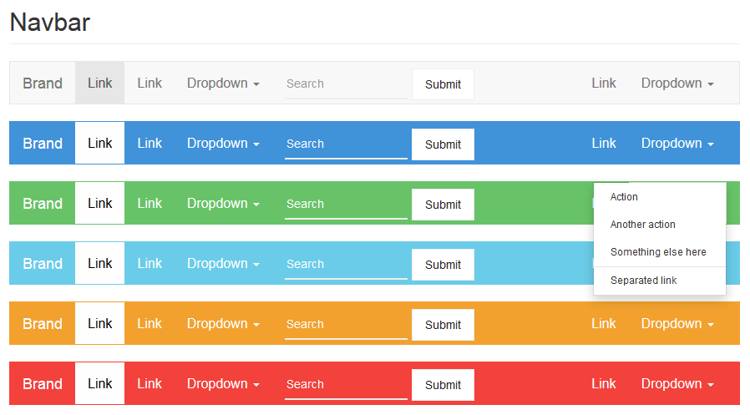This screenshot has width=750, height=415.
Task: Submit the search in red navbar
Action: (x=443, y=385)
